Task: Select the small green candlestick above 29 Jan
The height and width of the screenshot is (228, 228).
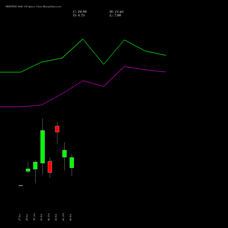Action: pos(28,170)
